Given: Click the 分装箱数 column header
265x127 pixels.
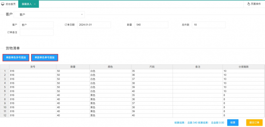Looking at the screenshot, I should (243, 67).
